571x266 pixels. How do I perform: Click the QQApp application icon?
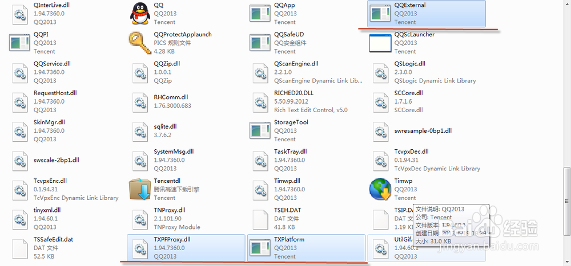[x=260, y=14]
